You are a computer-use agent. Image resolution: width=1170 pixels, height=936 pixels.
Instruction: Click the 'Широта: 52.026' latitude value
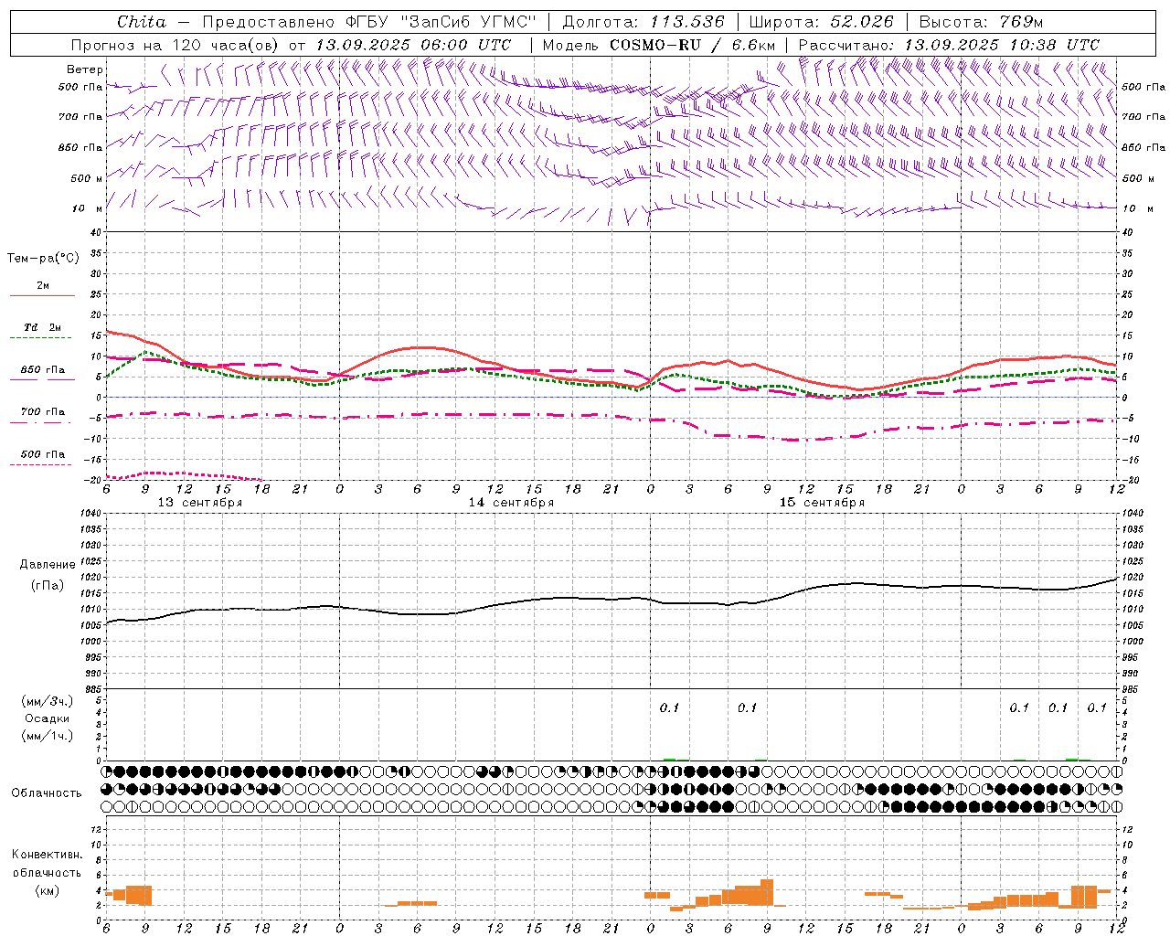[x=822, y=22]
